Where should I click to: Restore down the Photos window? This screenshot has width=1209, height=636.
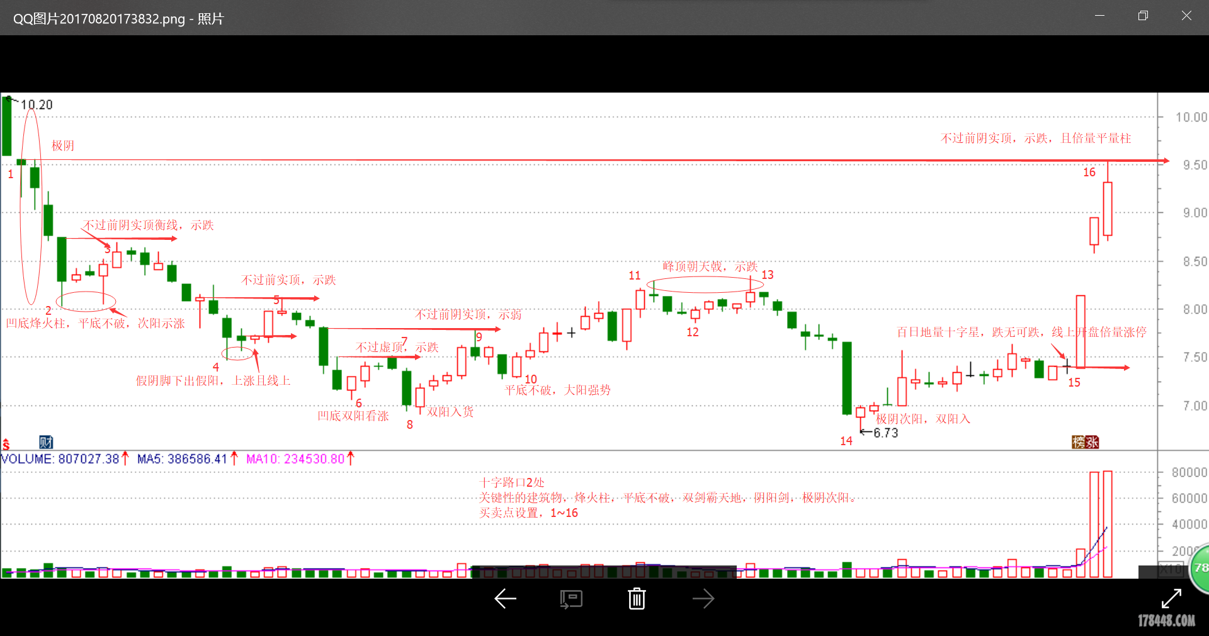pos(1143,16)
